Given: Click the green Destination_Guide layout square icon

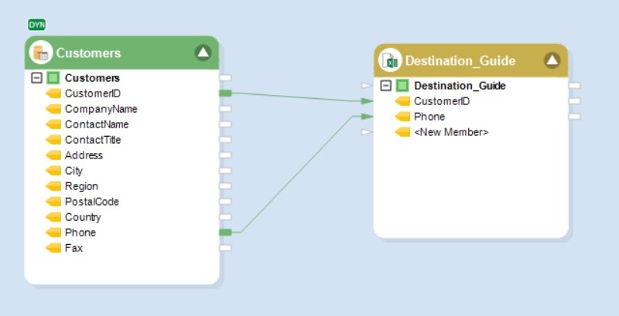Looking at the screenshot, I should tap(402, 86).
